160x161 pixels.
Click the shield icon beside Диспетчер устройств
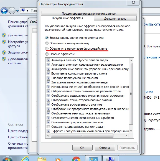pos(4,35)
